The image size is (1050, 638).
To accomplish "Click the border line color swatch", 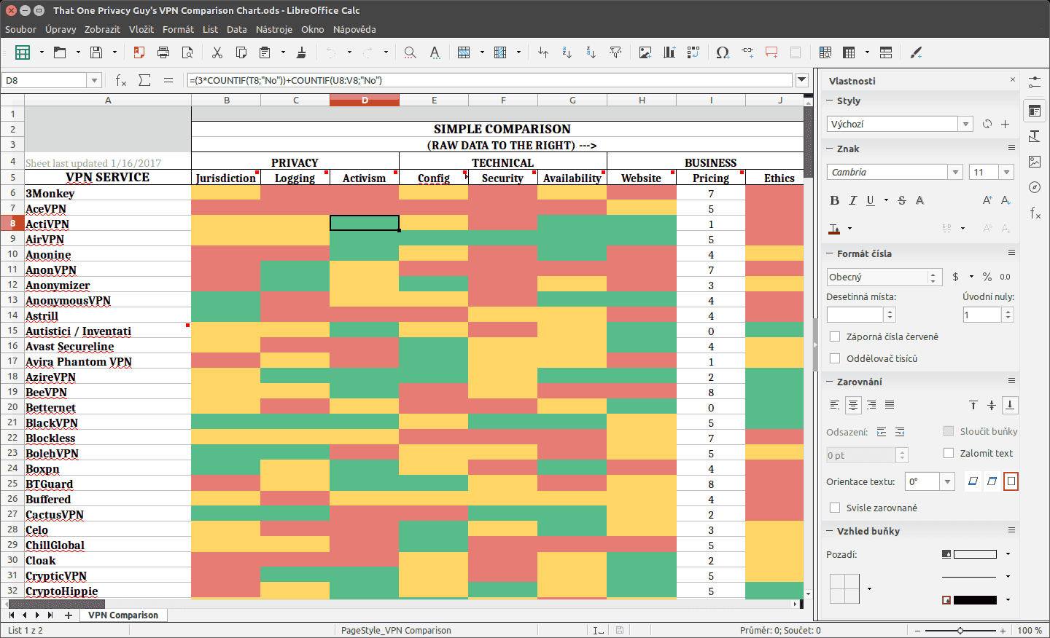I will tap(975, 600).
